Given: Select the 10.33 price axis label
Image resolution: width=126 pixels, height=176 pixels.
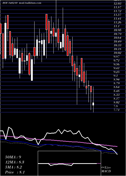Looking at the screenshot, I should tap(118, 45).
